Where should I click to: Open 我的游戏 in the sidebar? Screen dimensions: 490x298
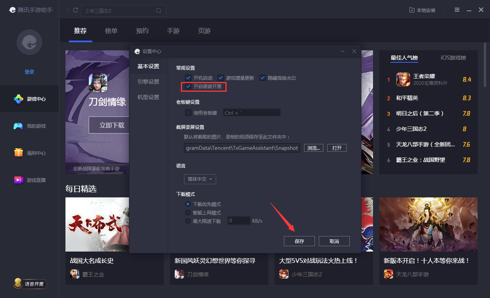pyautogui.click(x=29, y=126)
